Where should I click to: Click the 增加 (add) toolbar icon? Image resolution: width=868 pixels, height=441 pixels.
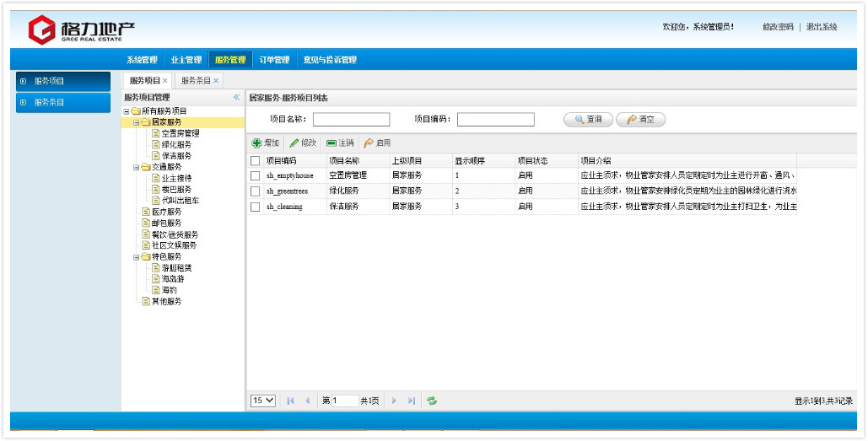[256, 143]
